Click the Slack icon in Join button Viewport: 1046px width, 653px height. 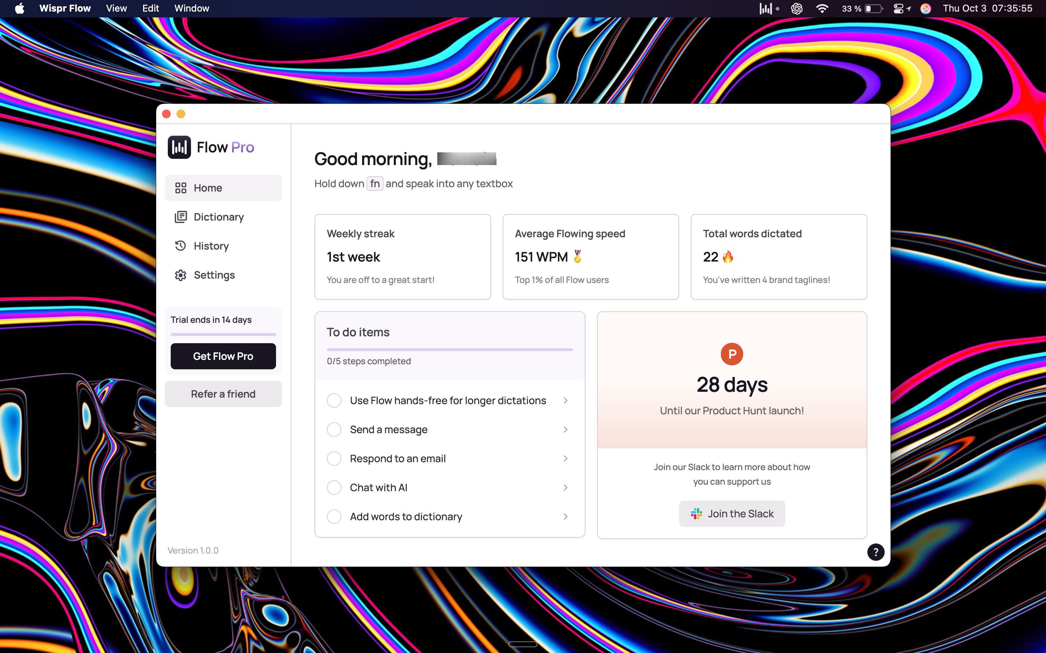pyautogui.click(x=697, y=513)
